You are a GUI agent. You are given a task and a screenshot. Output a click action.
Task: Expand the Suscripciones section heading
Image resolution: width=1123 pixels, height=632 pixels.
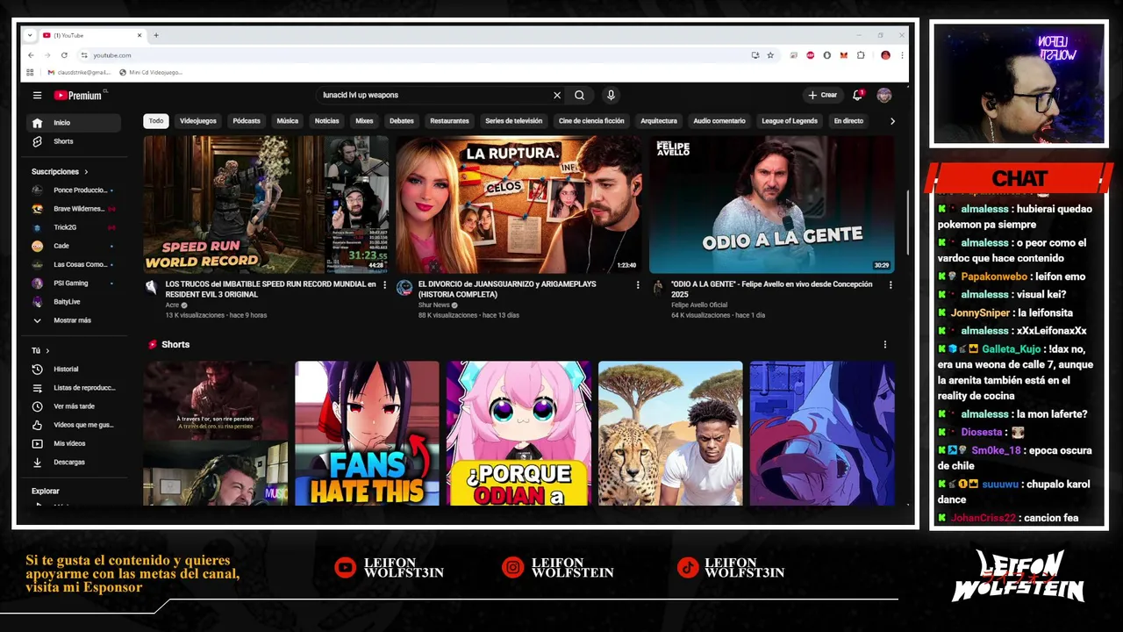pos(60,172)
